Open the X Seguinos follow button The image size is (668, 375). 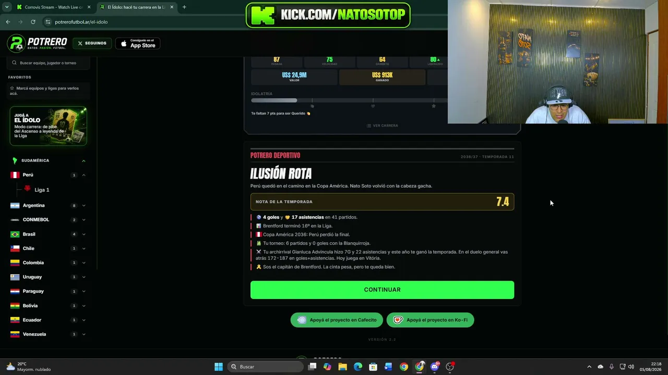pyautogui.click(x=92, y=43)
